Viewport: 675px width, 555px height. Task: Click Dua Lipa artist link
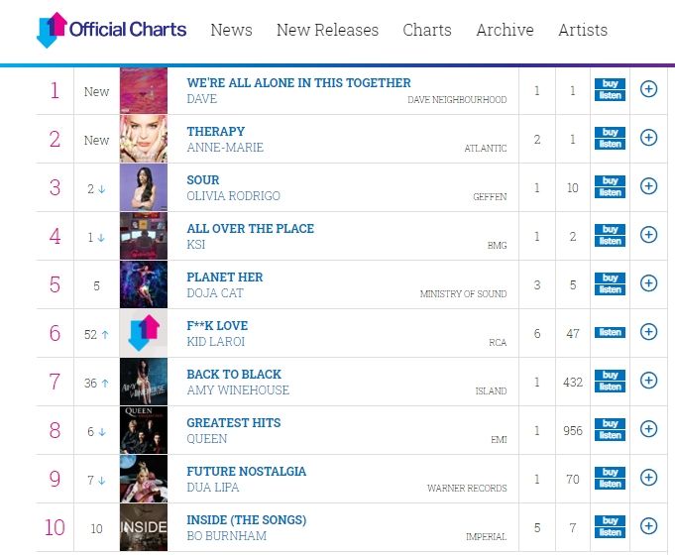214,488
